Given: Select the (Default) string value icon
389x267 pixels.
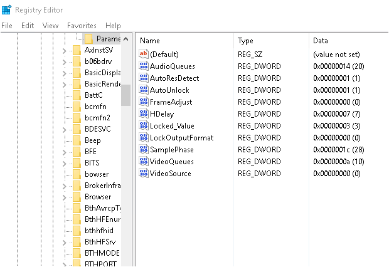Looking at the screenshot, I should click(x=143, y=55).
